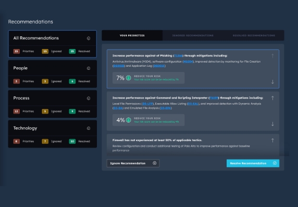The height and width of the screenshot is (207, 298).
Task: Open the M1054 software configuration link
Action: (x=188, y=62)
